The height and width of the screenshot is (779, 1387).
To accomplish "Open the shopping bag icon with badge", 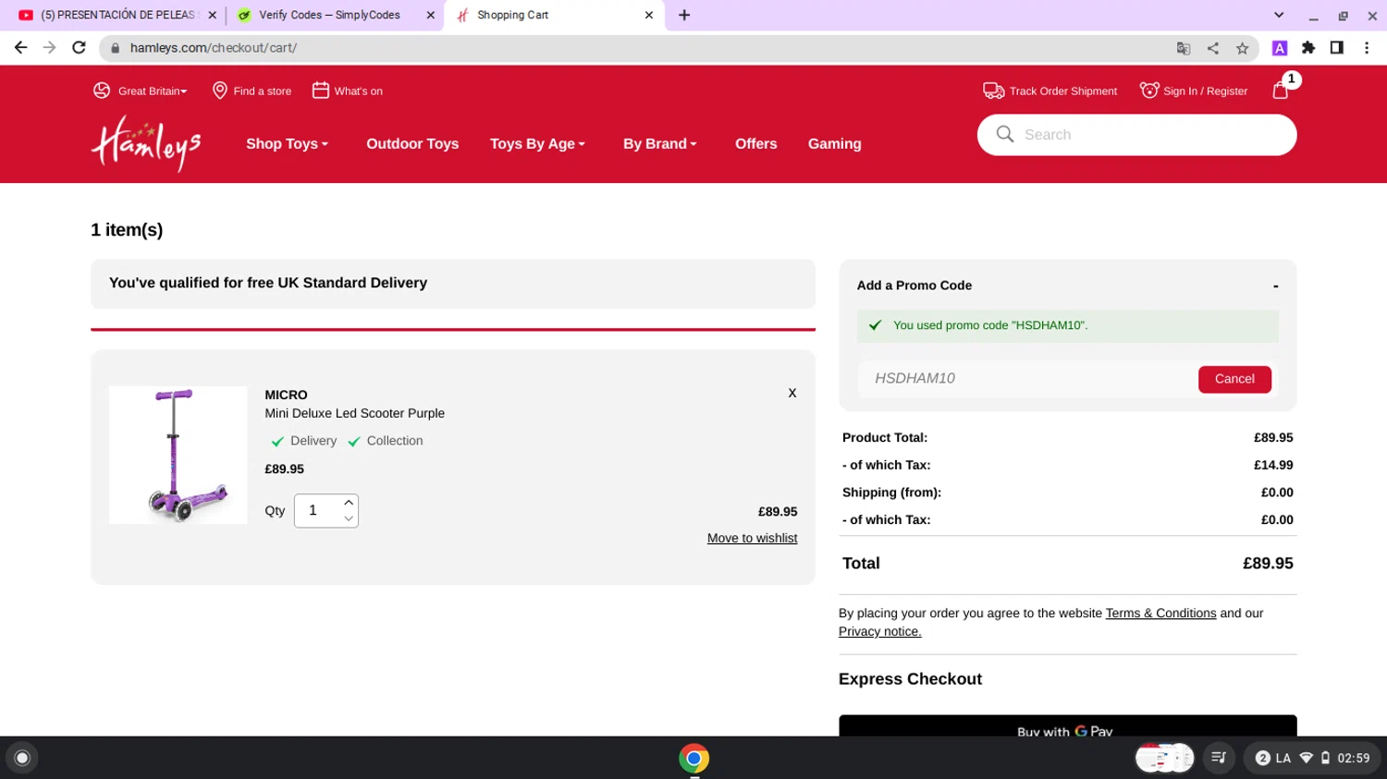I will click(x=1281, y=90).
